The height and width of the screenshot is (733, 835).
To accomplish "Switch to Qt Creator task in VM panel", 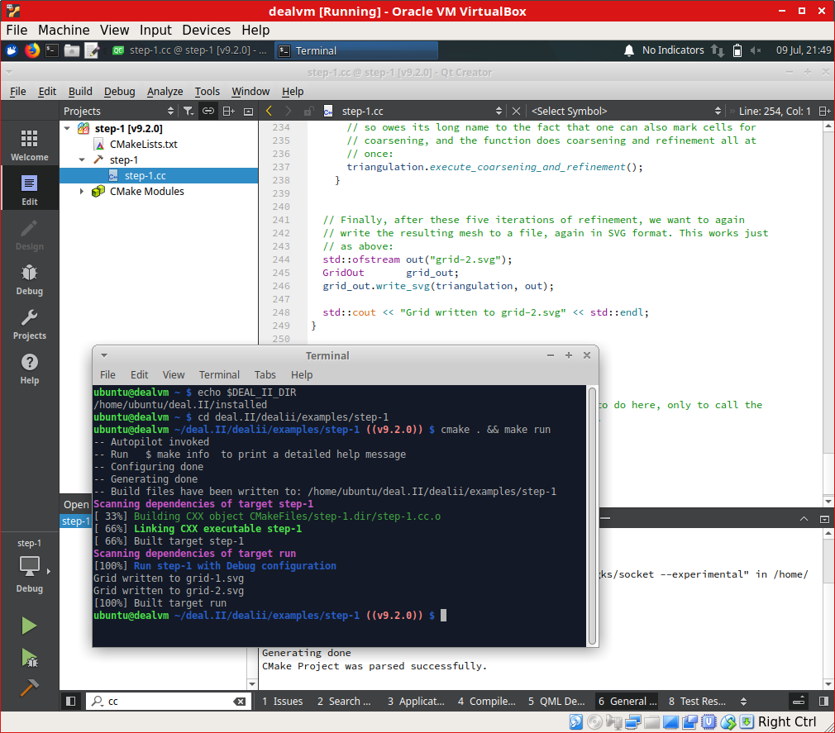I will (x=190, y=50).
